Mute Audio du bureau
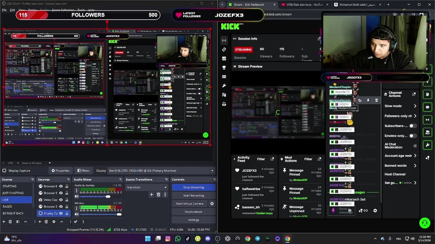 click(76, 197)
